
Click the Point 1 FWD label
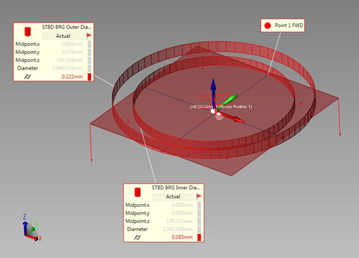pyautogui.click(x=289, y=26)
